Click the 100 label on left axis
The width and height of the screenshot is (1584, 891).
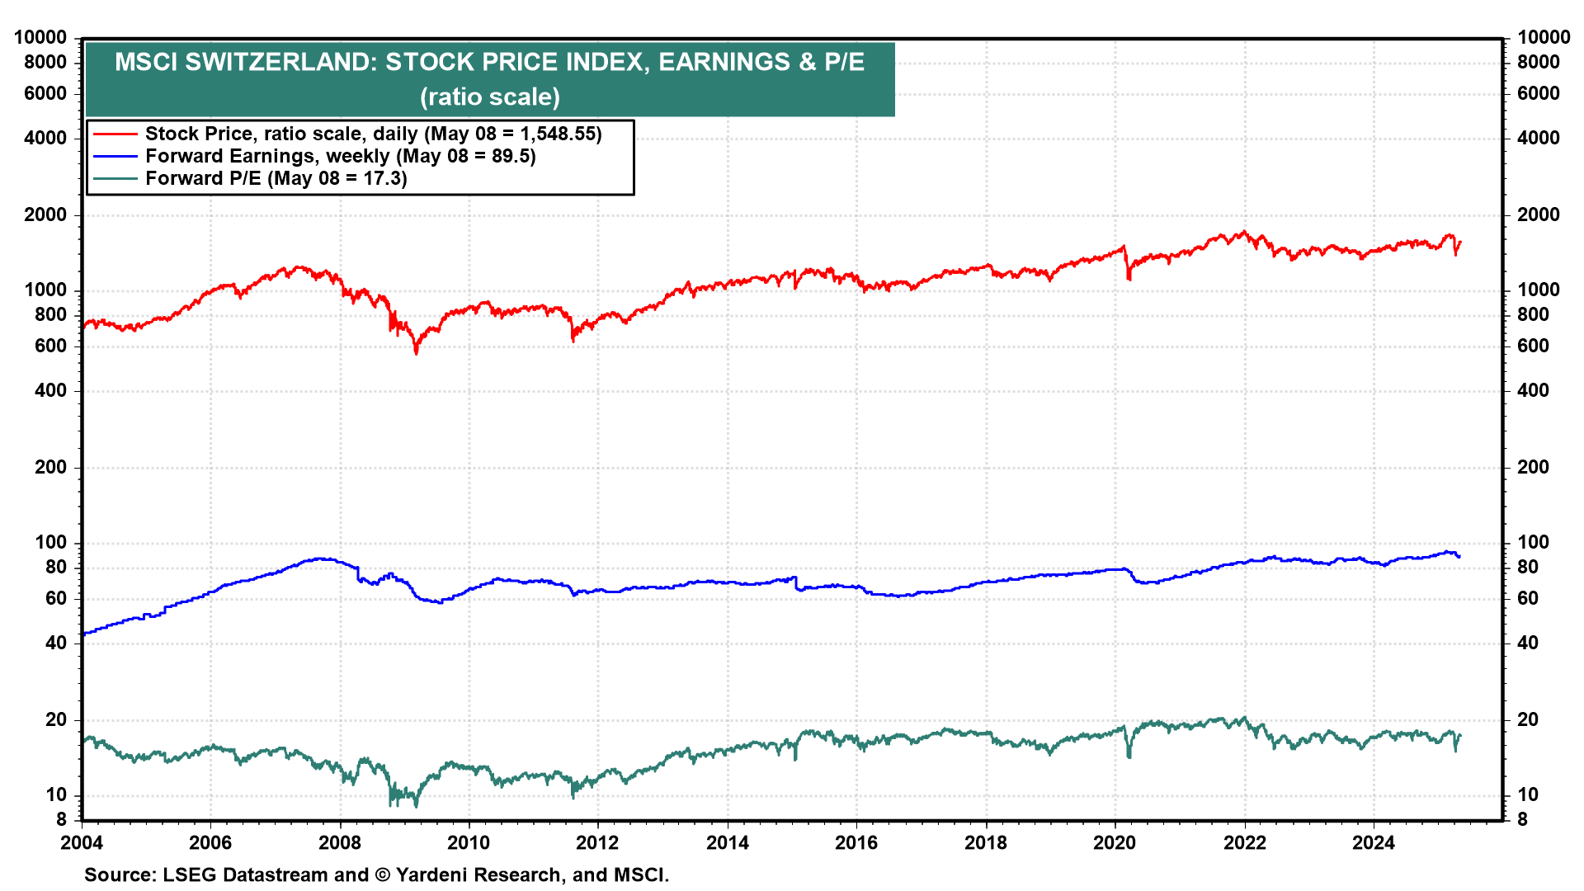click(50, 543)
